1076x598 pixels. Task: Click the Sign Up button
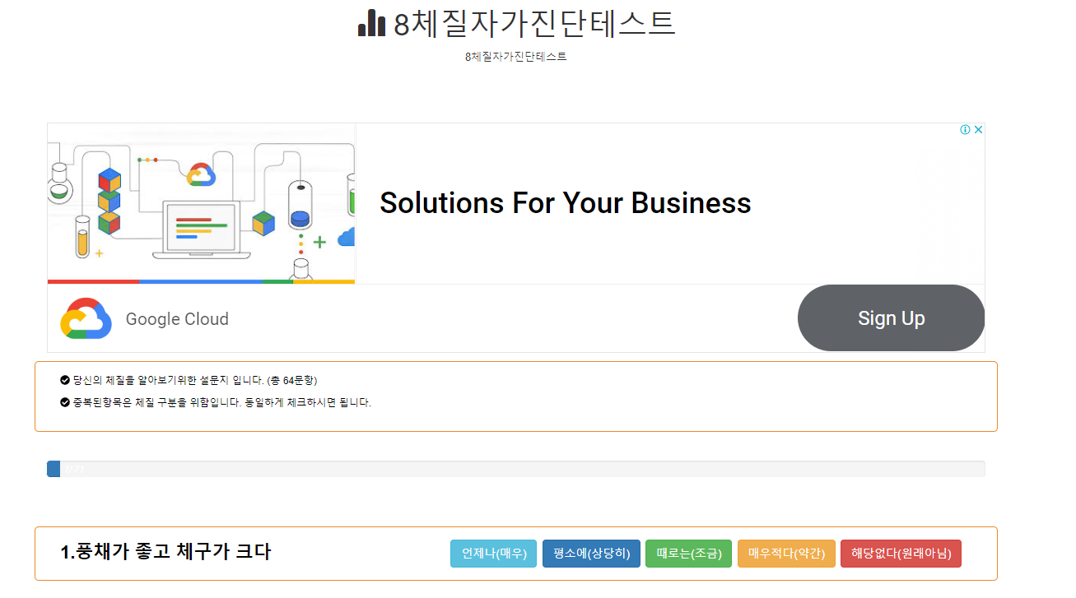tap(891, 318)
